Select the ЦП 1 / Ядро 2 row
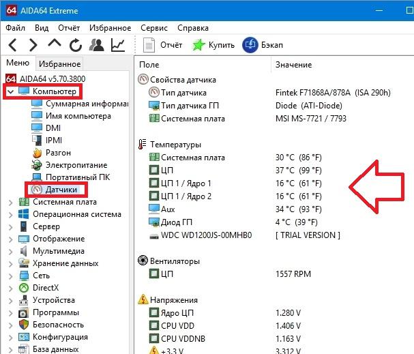Screen dimensions: 414x354 [235, 196]
